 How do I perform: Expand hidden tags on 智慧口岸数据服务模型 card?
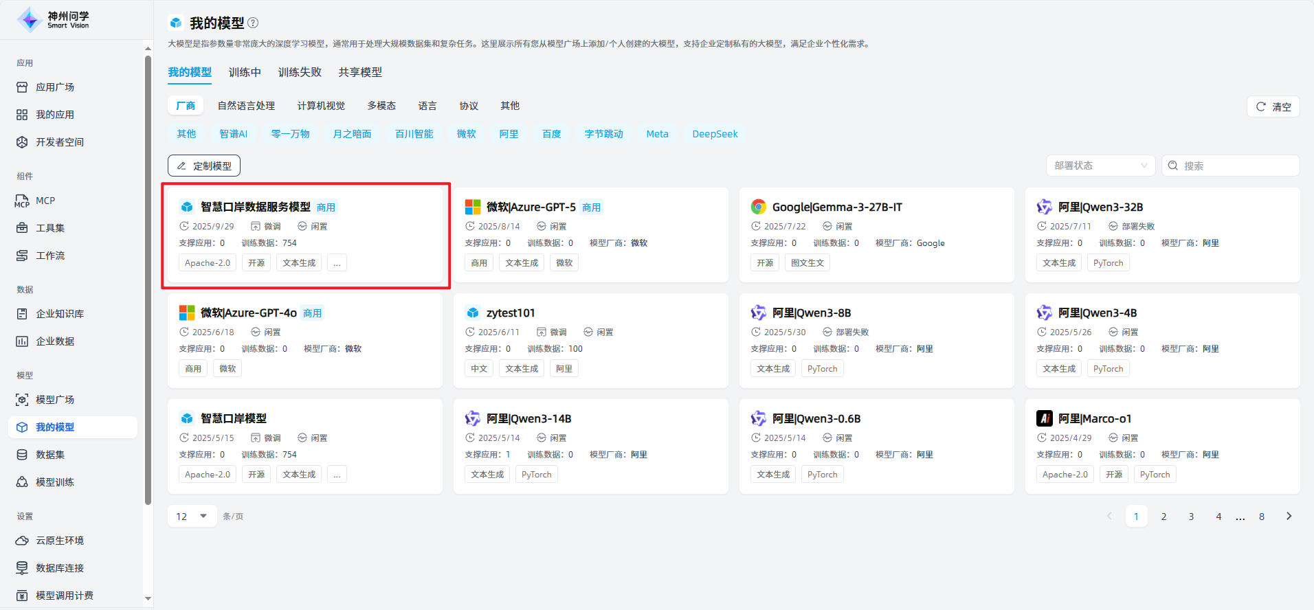[337, 263]
